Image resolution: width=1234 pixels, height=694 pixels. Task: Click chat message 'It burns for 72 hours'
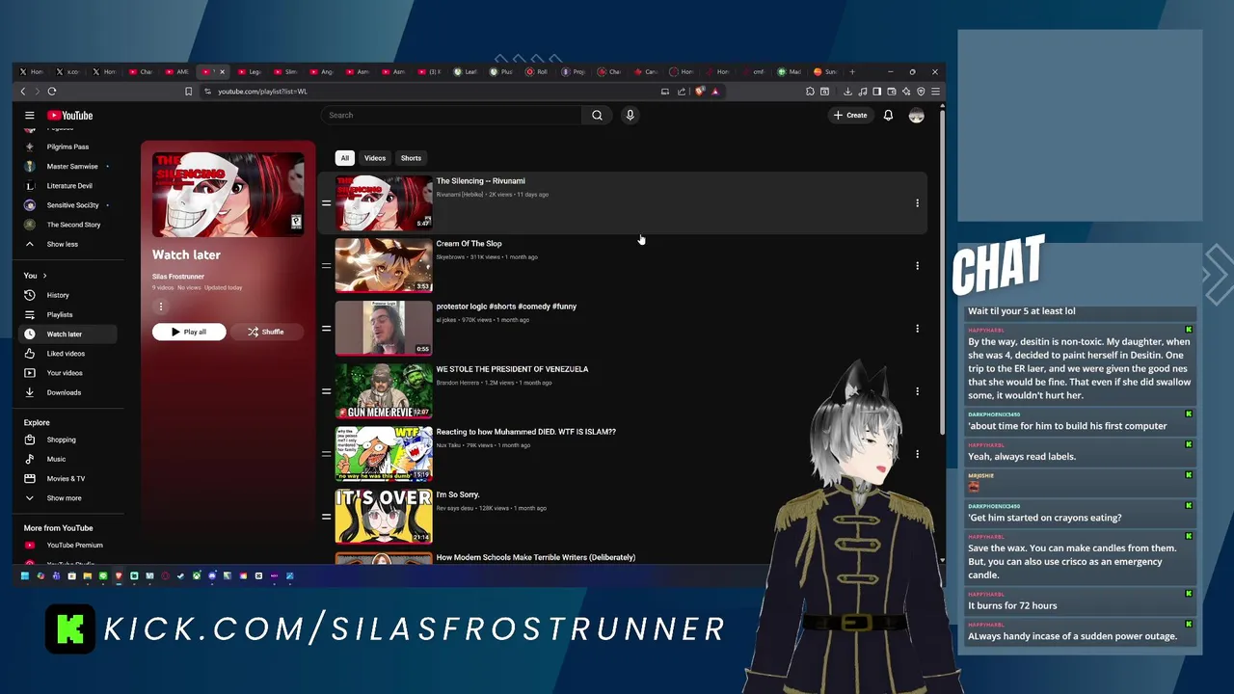pos(1012,606)
